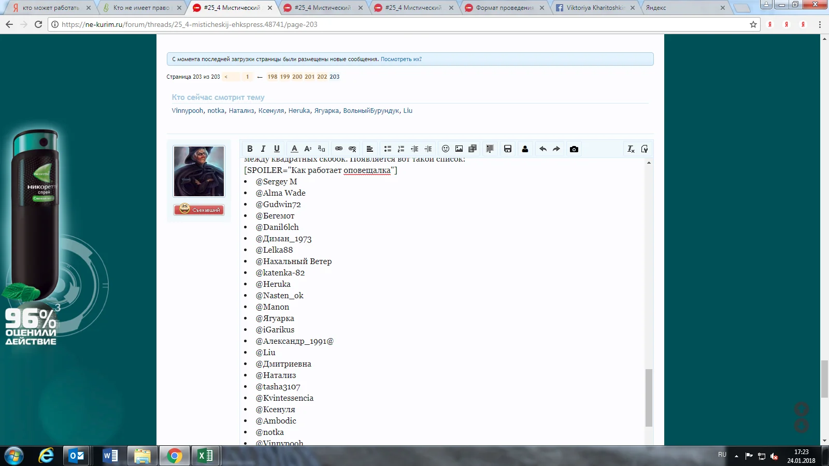Click the Съехавший user badge
The image size is (829, 466).
[x=199, y=210]
